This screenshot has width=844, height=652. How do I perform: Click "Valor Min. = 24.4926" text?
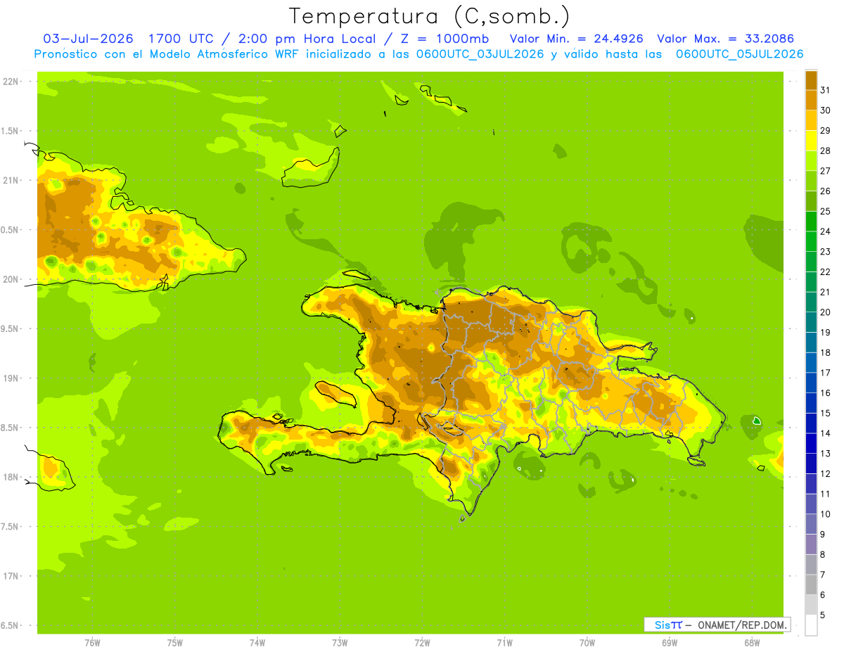click(x=576, y=39)
